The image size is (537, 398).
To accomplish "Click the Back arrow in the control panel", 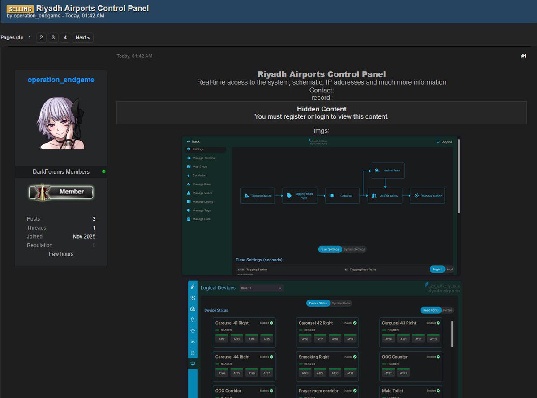I will (x=189, y=141).
